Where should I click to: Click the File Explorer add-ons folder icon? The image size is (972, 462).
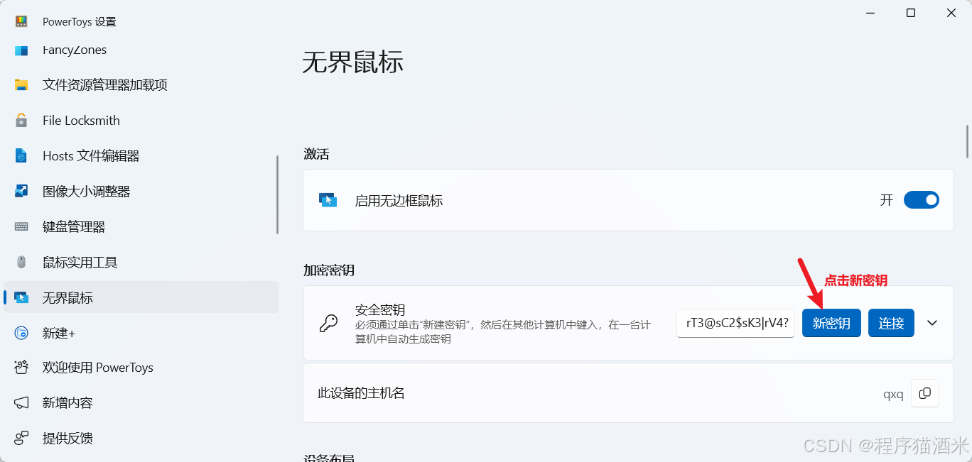coord(21,85)
